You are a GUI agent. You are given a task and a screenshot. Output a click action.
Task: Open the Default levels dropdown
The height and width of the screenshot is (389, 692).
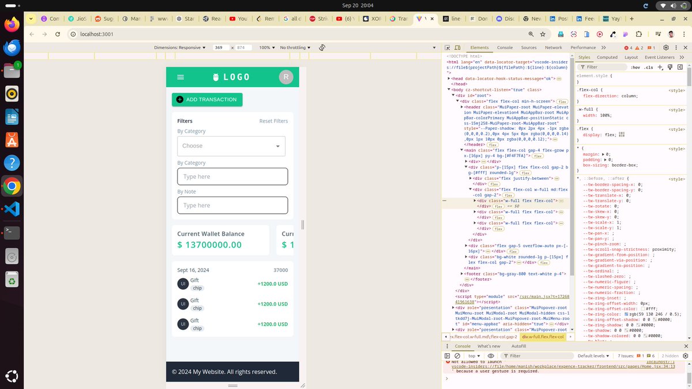tap(593, 356)
